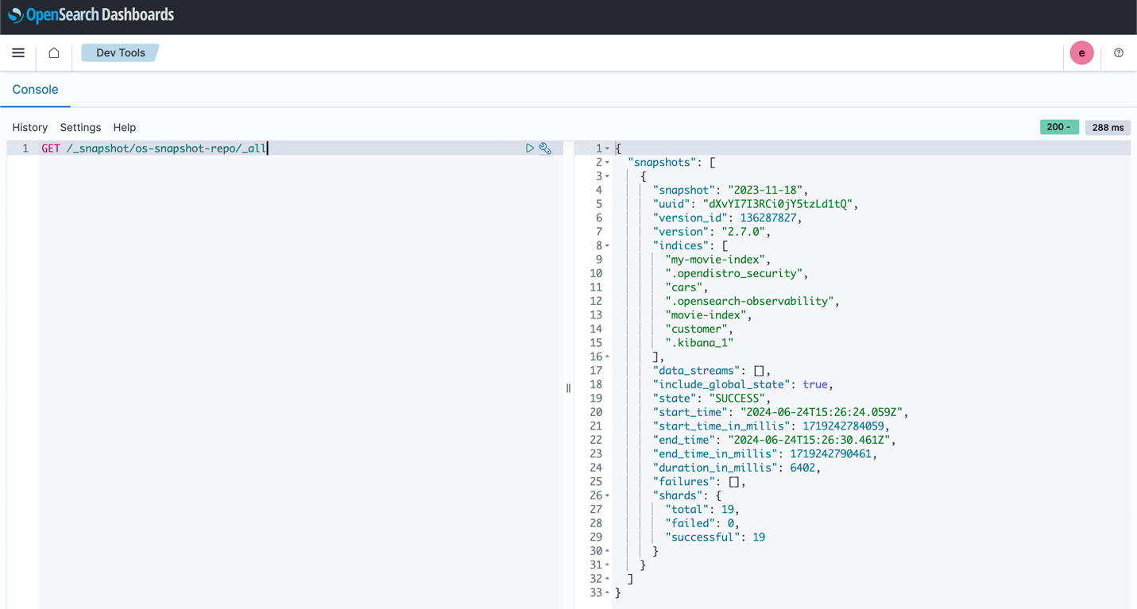This screenshot has height=609, width=1137.
Task: Click the start_time_in_millis value 1719242784059
Action: (x=843, y=426)
